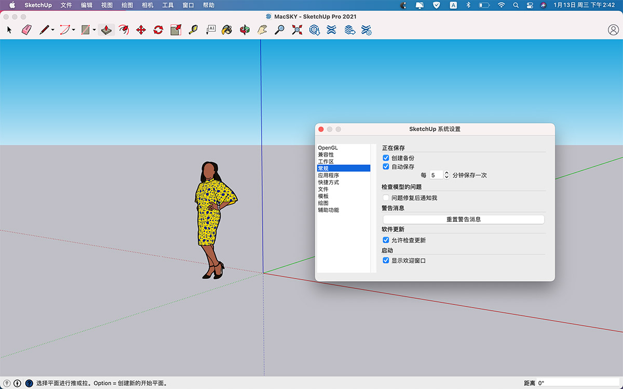Toggle the 允许检查更新 checkbox
Viewport: 623px width, 389px height.
pos(386,240)
